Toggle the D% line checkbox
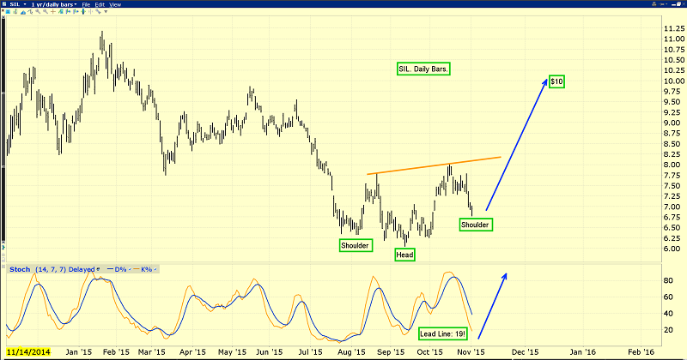 [130, 269]
